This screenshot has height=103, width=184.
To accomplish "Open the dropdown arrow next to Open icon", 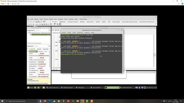I will 35,22.
